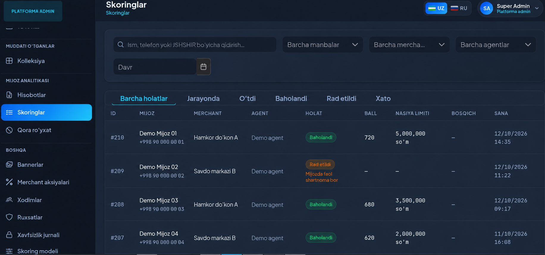Open Kolleksiya grid icon in sidebar
545x255 pixels.
(x=9, y=61)
